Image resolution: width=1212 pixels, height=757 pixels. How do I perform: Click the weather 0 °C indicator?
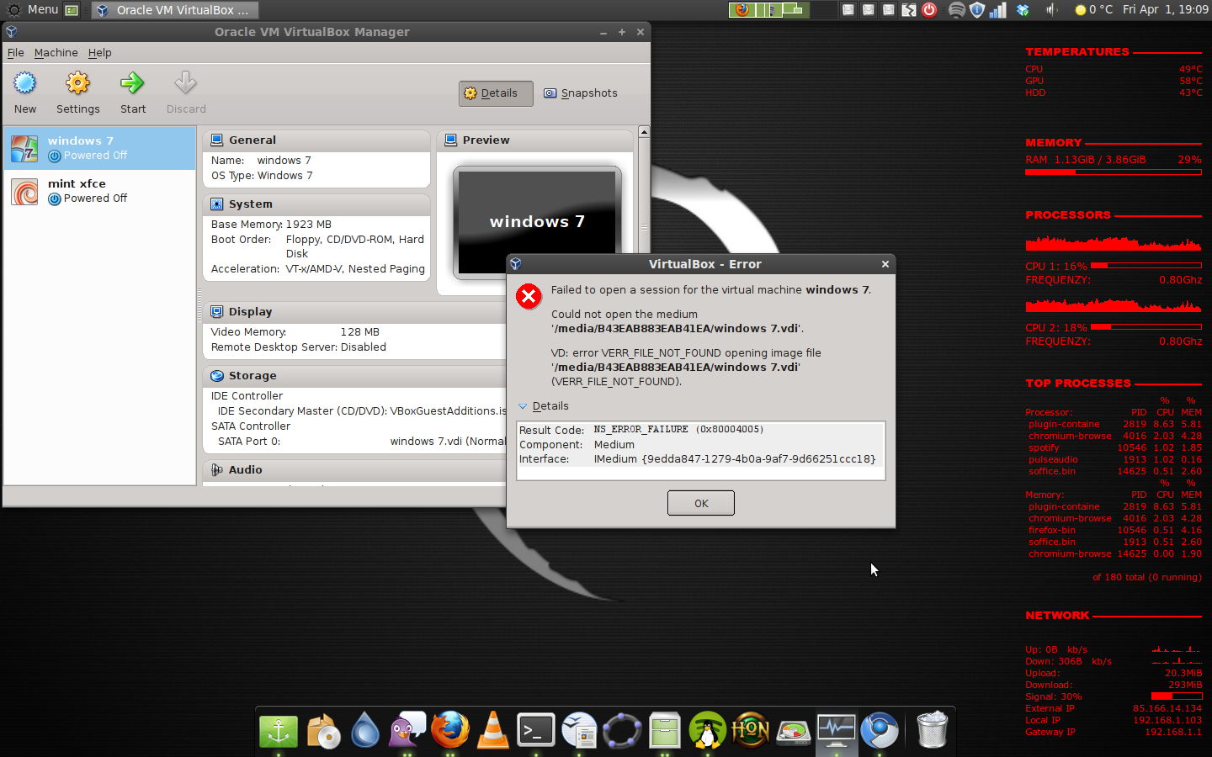tap(1094, 10)
